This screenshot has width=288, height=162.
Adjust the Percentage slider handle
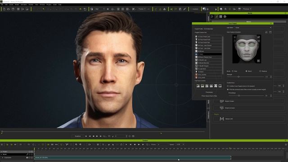click(239, 96)
